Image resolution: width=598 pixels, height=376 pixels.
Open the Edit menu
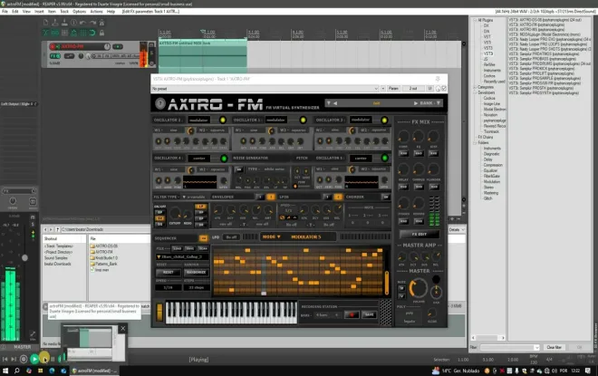click(x=14, y=12)
